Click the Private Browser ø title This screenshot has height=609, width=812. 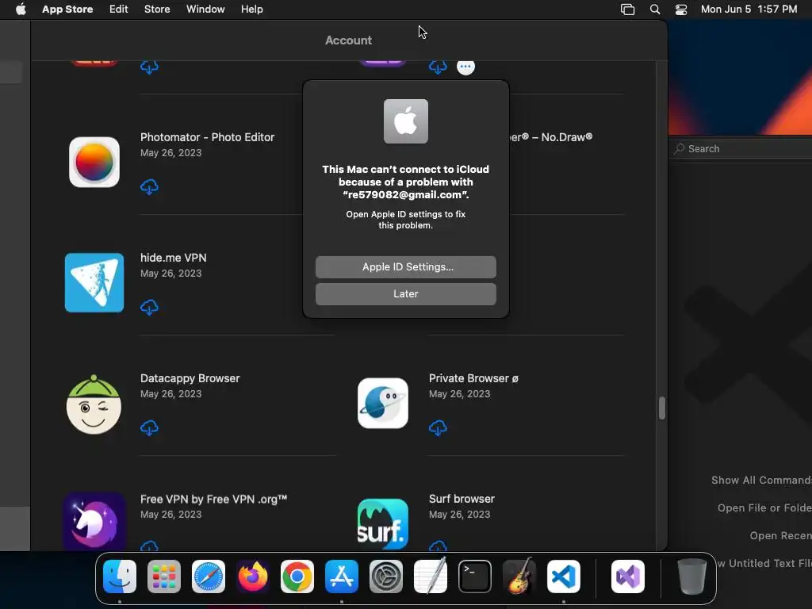pyautogui.click(x=473, y=378)
